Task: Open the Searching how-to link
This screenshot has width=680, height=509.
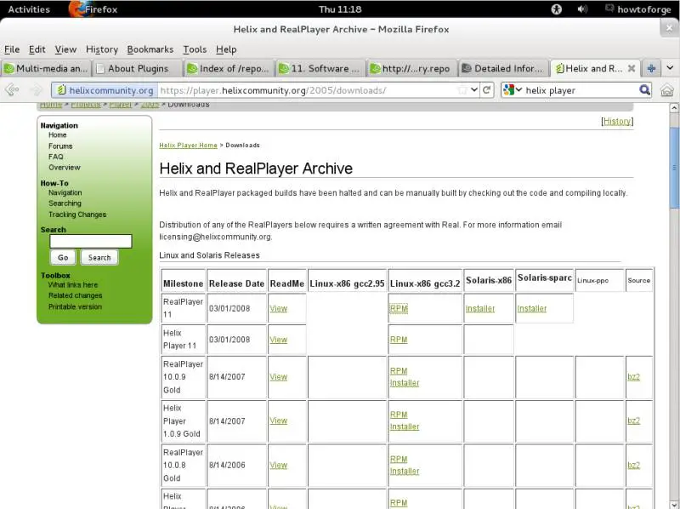Action: pos(65,203)
